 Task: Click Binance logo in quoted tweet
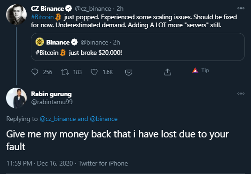40,42
